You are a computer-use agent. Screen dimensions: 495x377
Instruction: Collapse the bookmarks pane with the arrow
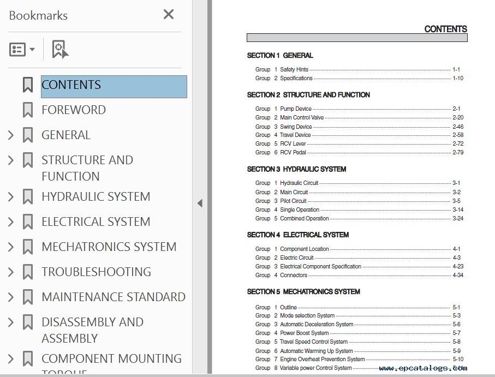pyautogui.click(x=200, y=203)
